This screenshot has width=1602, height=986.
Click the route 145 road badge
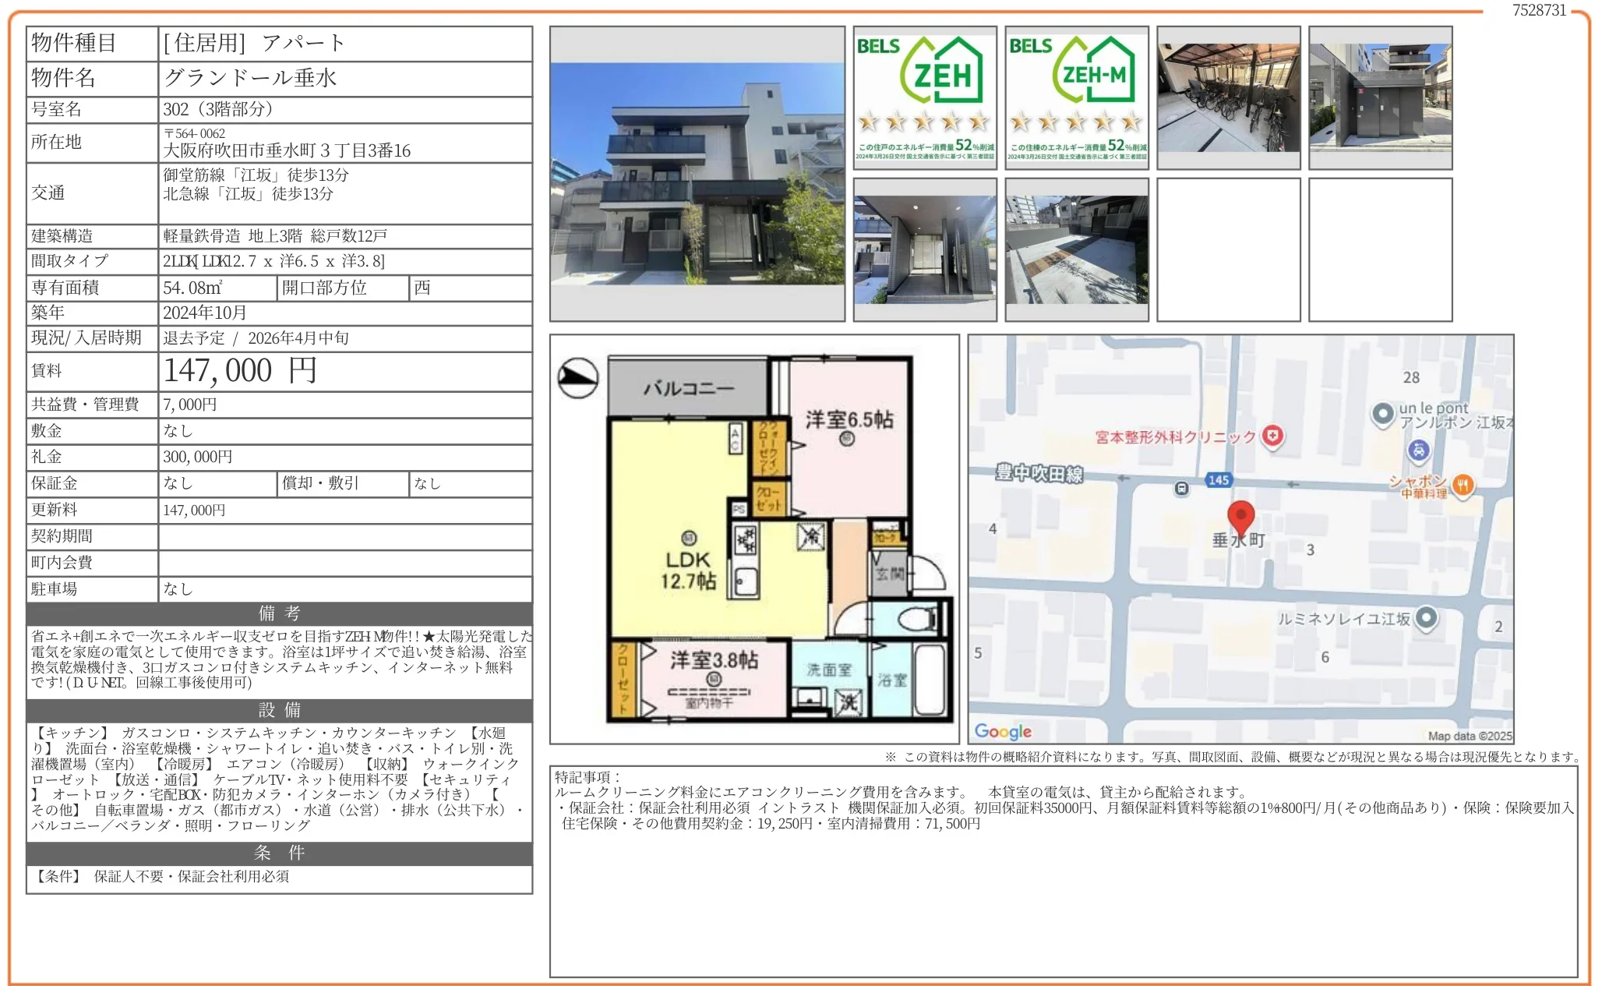pos(1218,480)
